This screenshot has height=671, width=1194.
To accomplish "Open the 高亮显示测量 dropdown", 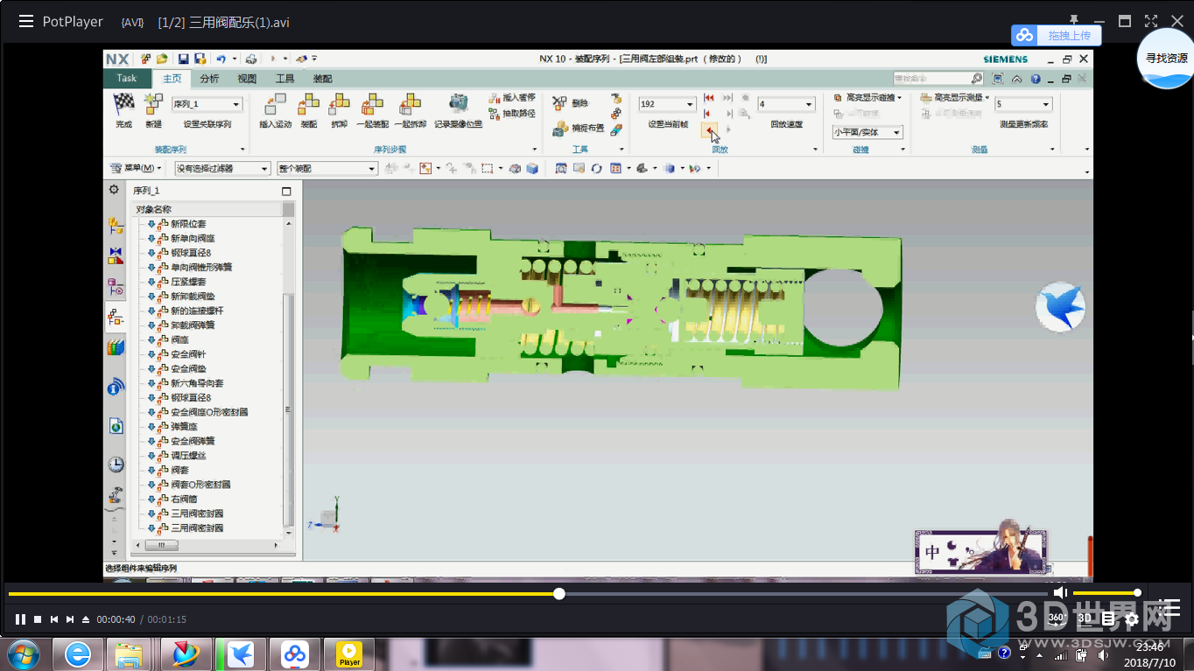I will [x=987, y=98].
